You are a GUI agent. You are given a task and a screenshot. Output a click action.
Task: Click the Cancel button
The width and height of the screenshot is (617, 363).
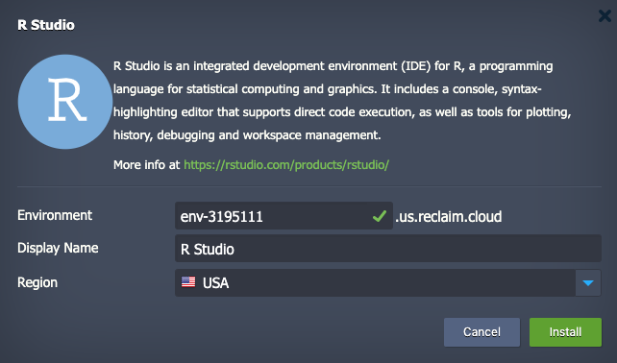481,332
